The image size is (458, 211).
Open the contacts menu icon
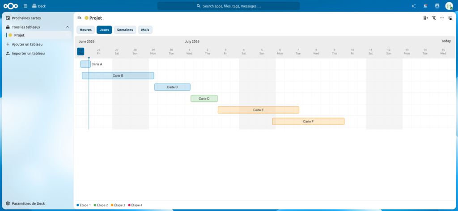[x=437, y=6]
